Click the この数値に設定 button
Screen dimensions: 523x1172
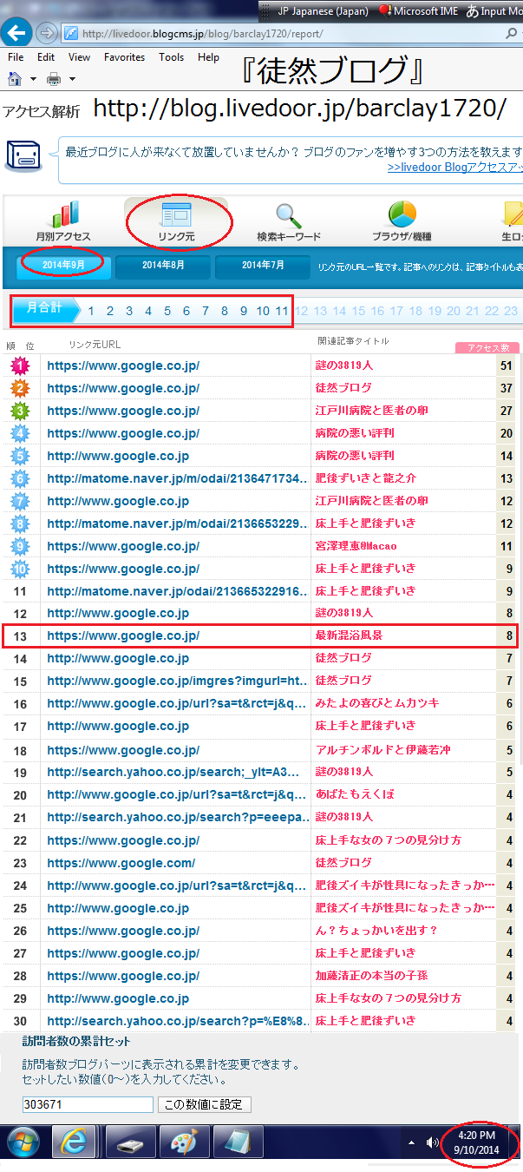pyautogui.click(x=205, y=1105)
